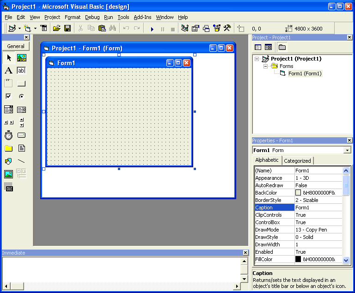Select the Image control tool
The image size is (355, 293).
[x=9, y=174]
